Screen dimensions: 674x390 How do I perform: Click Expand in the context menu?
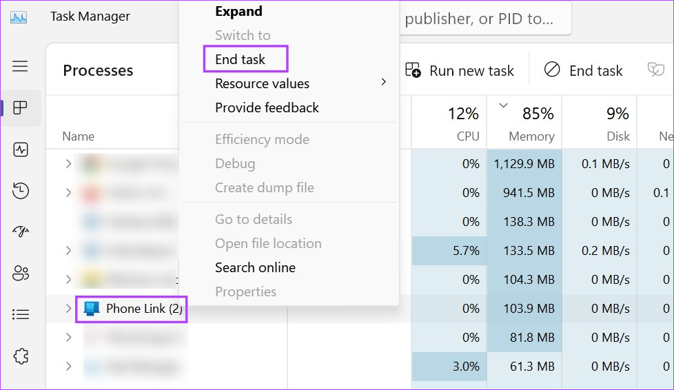pyautogui.click(x=238, y=11)
